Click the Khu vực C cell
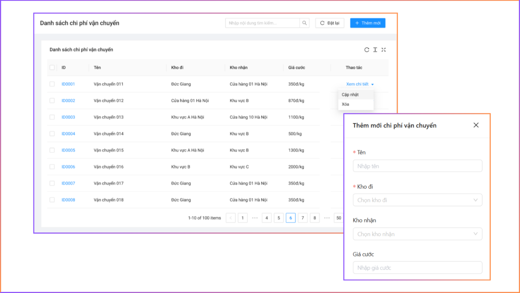Image resolution: width=520 pixels, height=293 pixels. click(239, 167)
